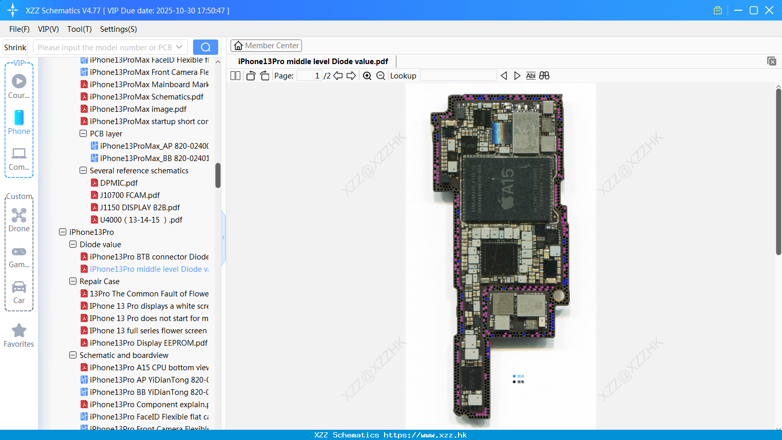This screenshot has height=440, width=782.
Task: Click the XZZ logo in title bar
Action: point(12,10)
